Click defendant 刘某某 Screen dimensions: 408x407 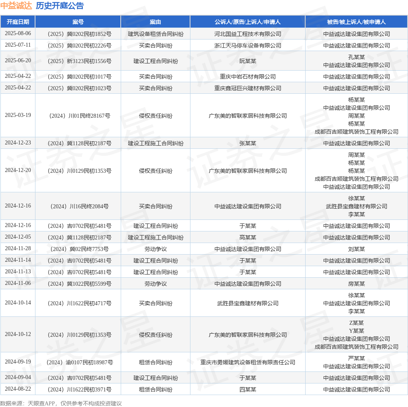[x=357, y=249]
